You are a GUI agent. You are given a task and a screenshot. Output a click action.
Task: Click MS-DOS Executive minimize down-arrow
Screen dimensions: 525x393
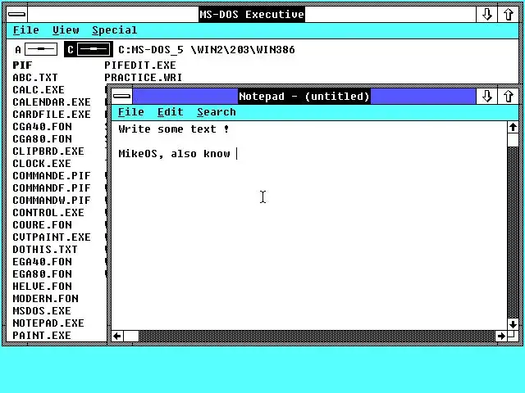tap(486, 15)
